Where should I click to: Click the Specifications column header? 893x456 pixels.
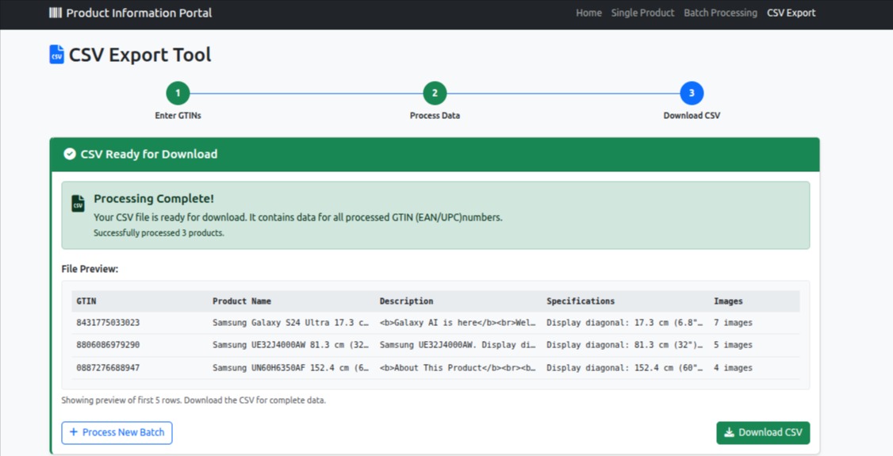click(581, 301)
